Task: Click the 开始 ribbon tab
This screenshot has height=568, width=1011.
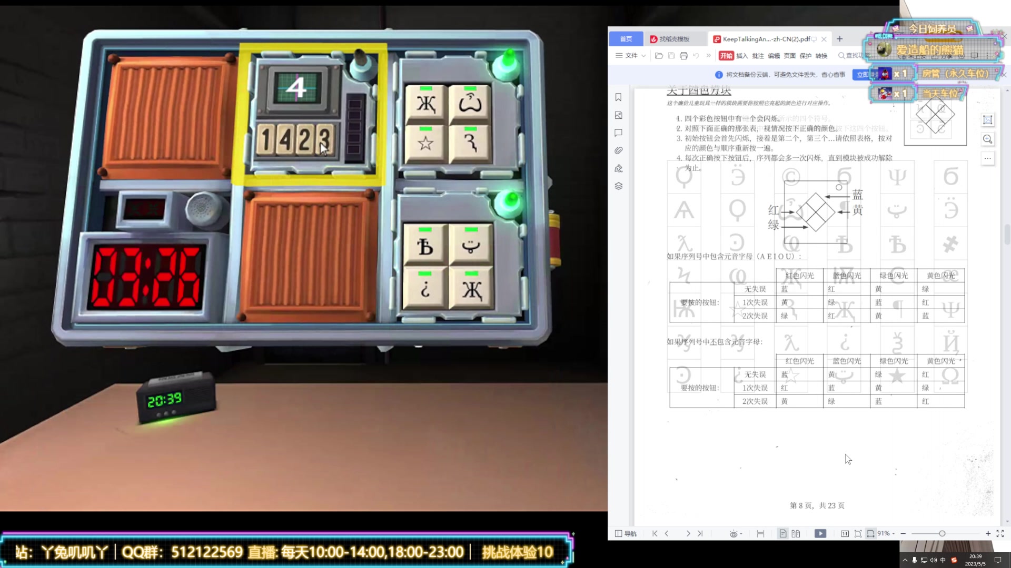Action: point(726,56)
